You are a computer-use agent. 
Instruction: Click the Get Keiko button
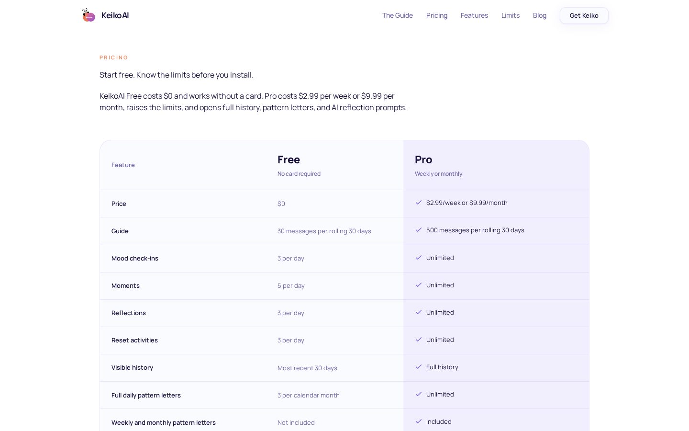[584, 15]
